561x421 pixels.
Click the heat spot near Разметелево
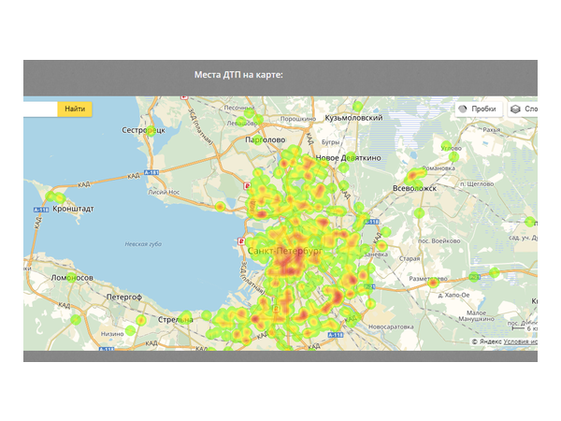[433, 283]
